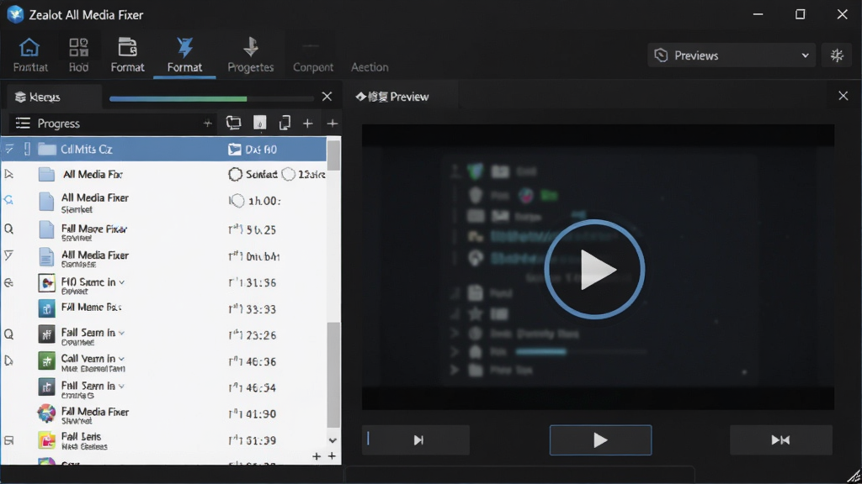Image resolution: width=862 pixels, height=484 pixels.
Task: Click the blue refresh icon beside the 1h.00 row
Action: tap(8, 200)
